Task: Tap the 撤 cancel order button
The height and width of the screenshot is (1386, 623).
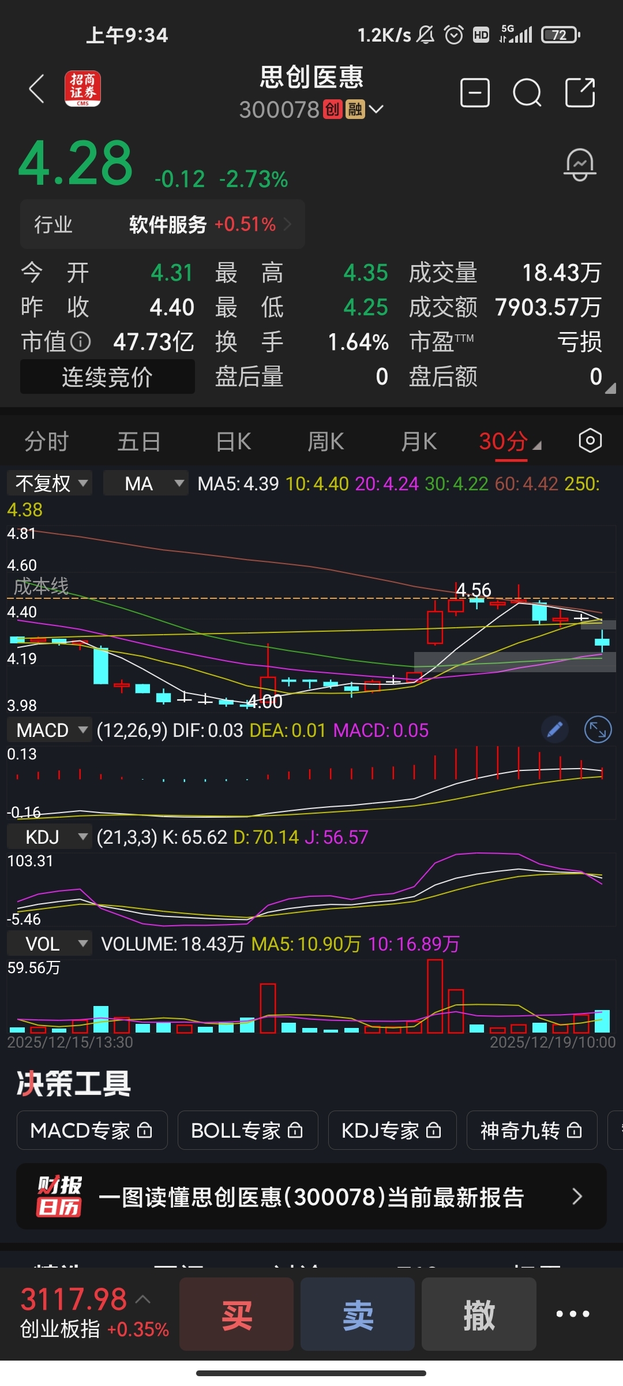Action: tap(479, 1314)
